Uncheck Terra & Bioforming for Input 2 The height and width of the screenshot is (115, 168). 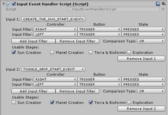pyautogui.click(x=91, y=102)
